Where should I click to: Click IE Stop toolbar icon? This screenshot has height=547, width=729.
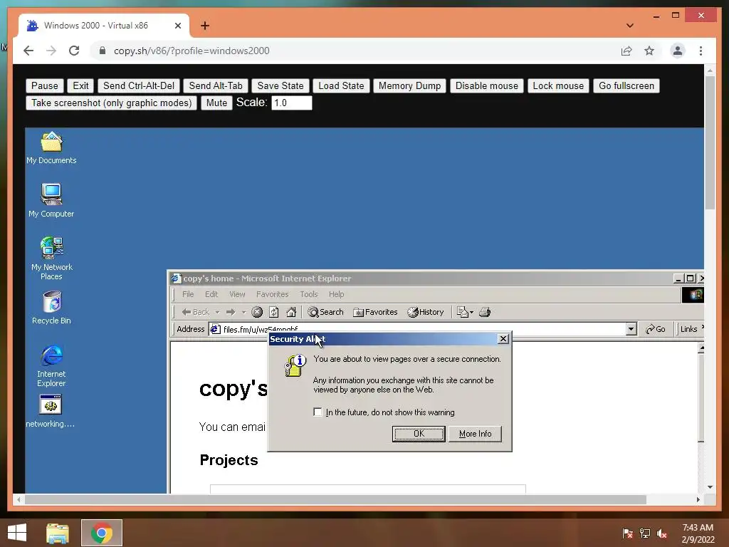point(257,312)
